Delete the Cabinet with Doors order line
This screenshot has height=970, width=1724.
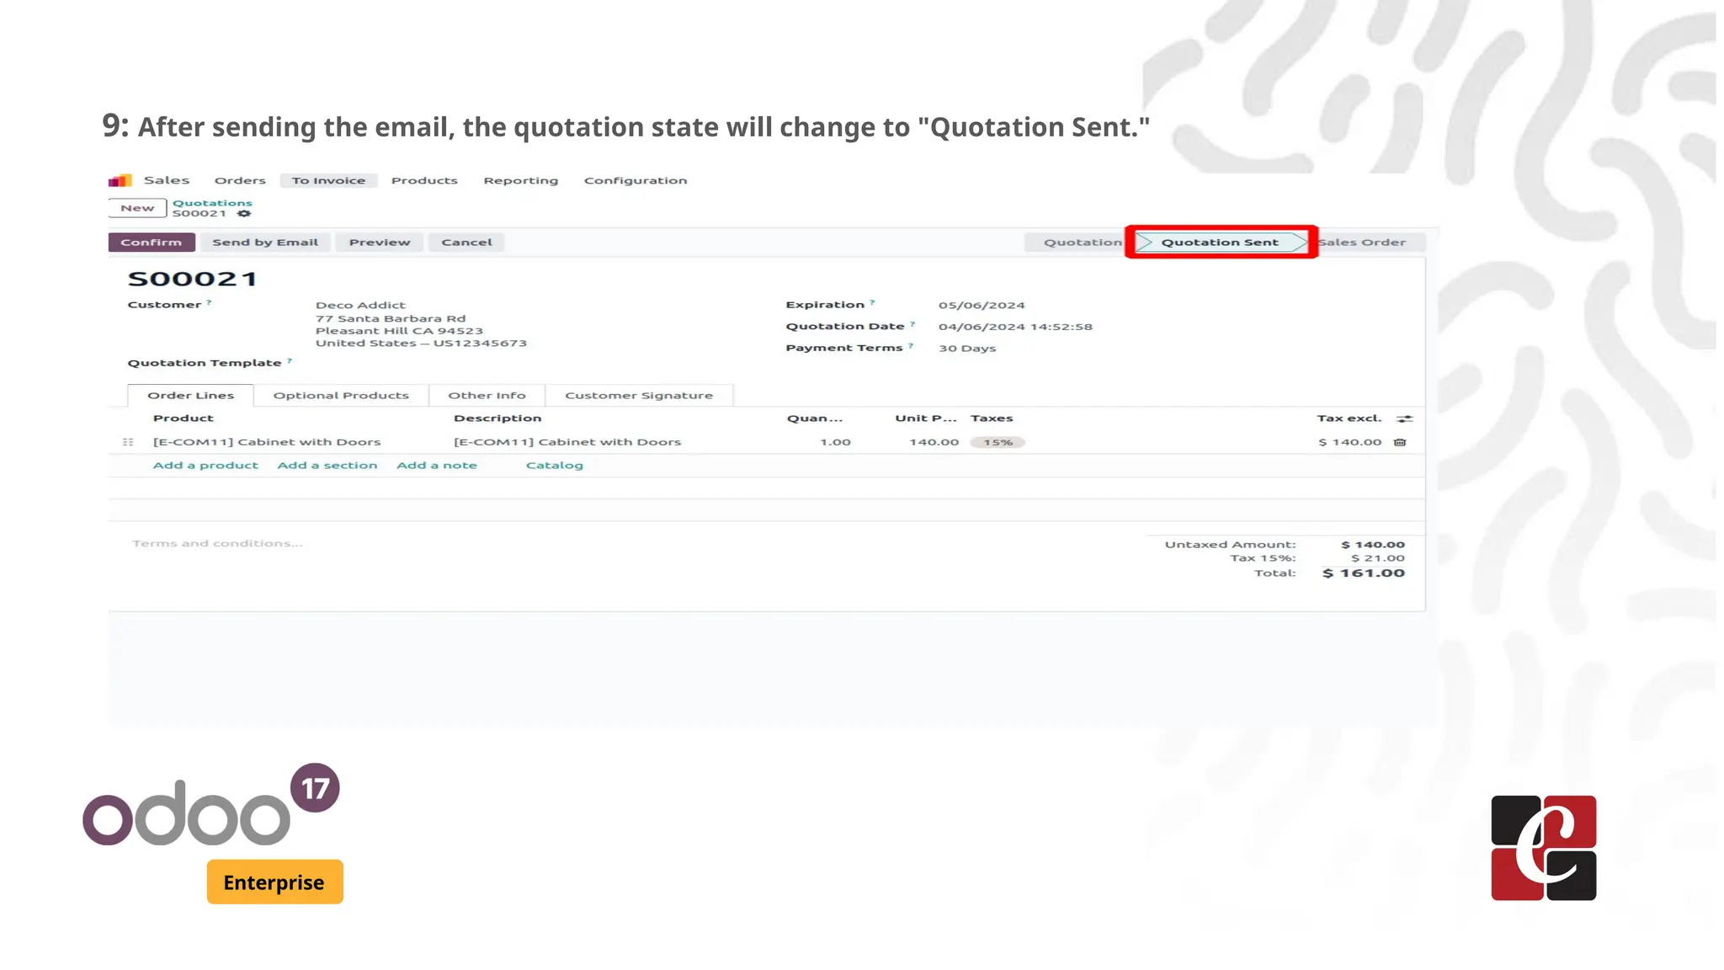1400,442
